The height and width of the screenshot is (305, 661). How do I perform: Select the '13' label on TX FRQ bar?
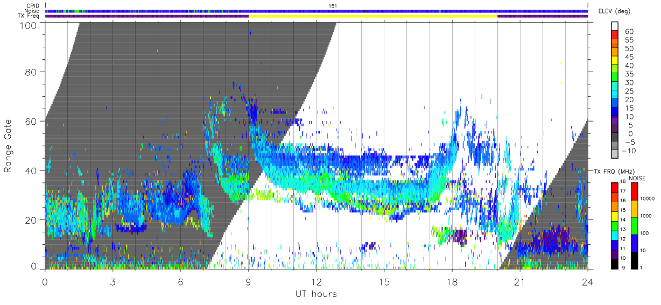[x=623, y=230]
